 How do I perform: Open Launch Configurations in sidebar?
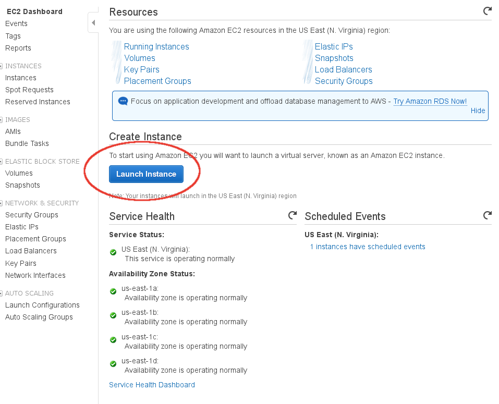(42, 305)
